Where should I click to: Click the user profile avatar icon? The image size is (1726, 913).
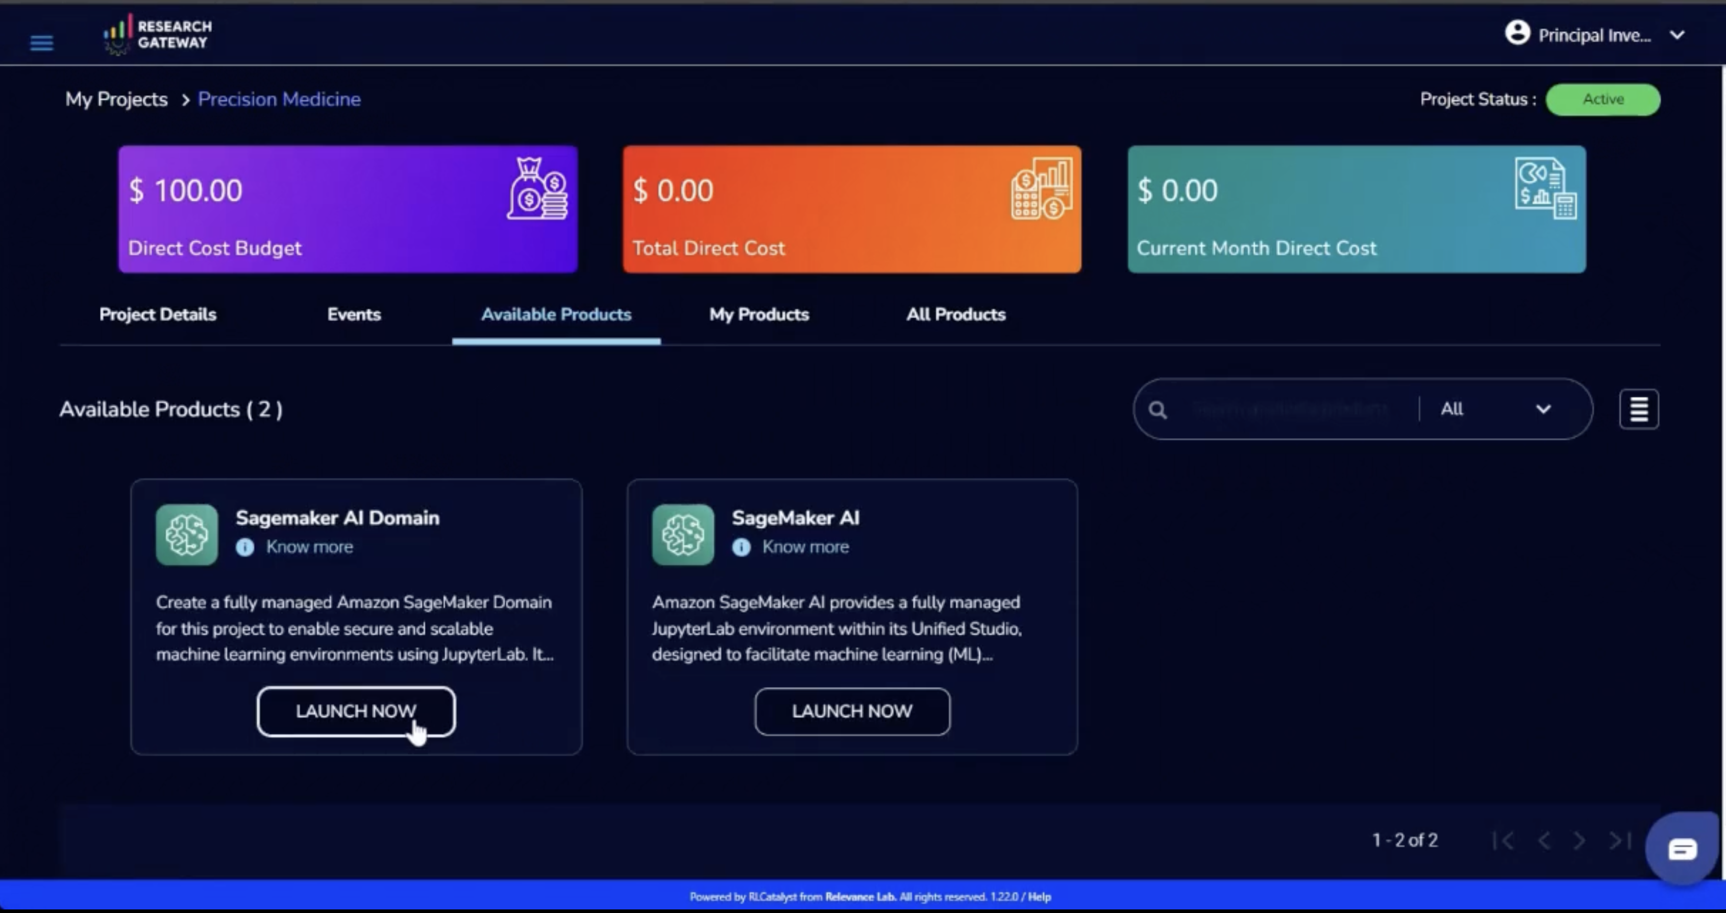click(x=1517, y=33)
